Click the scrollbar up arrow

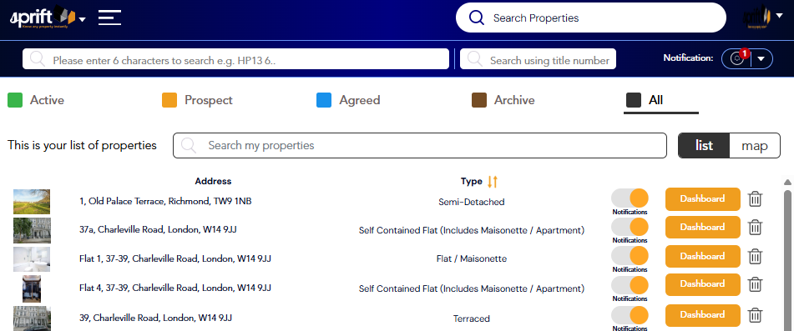787,182
